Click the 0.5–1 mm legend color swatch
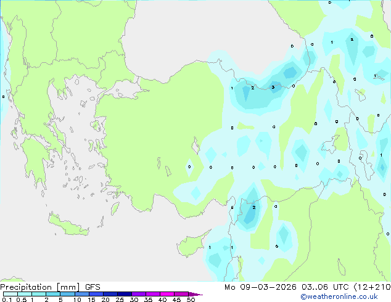The image size is (391, 302). coord(25,294)
